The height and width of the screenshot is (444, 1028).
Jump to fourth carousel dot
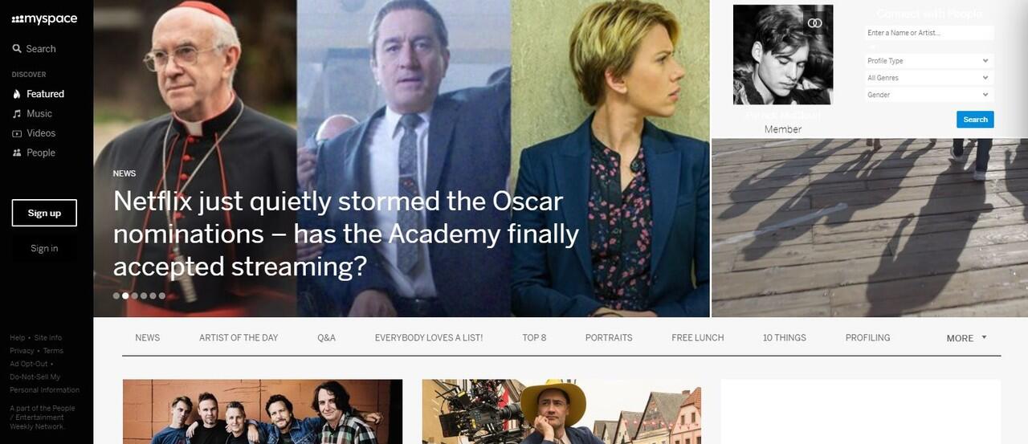click(x=144, y=295)
